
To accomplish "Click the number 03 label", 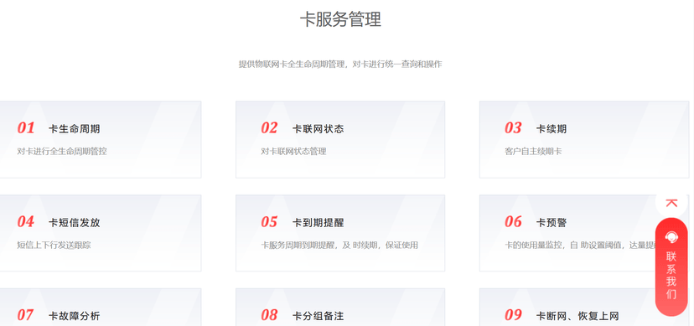I will [x=513, y=128].
